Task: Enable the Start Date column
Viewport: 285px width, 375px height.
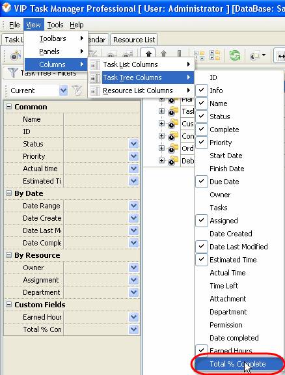Action: (x=239, y=156)
